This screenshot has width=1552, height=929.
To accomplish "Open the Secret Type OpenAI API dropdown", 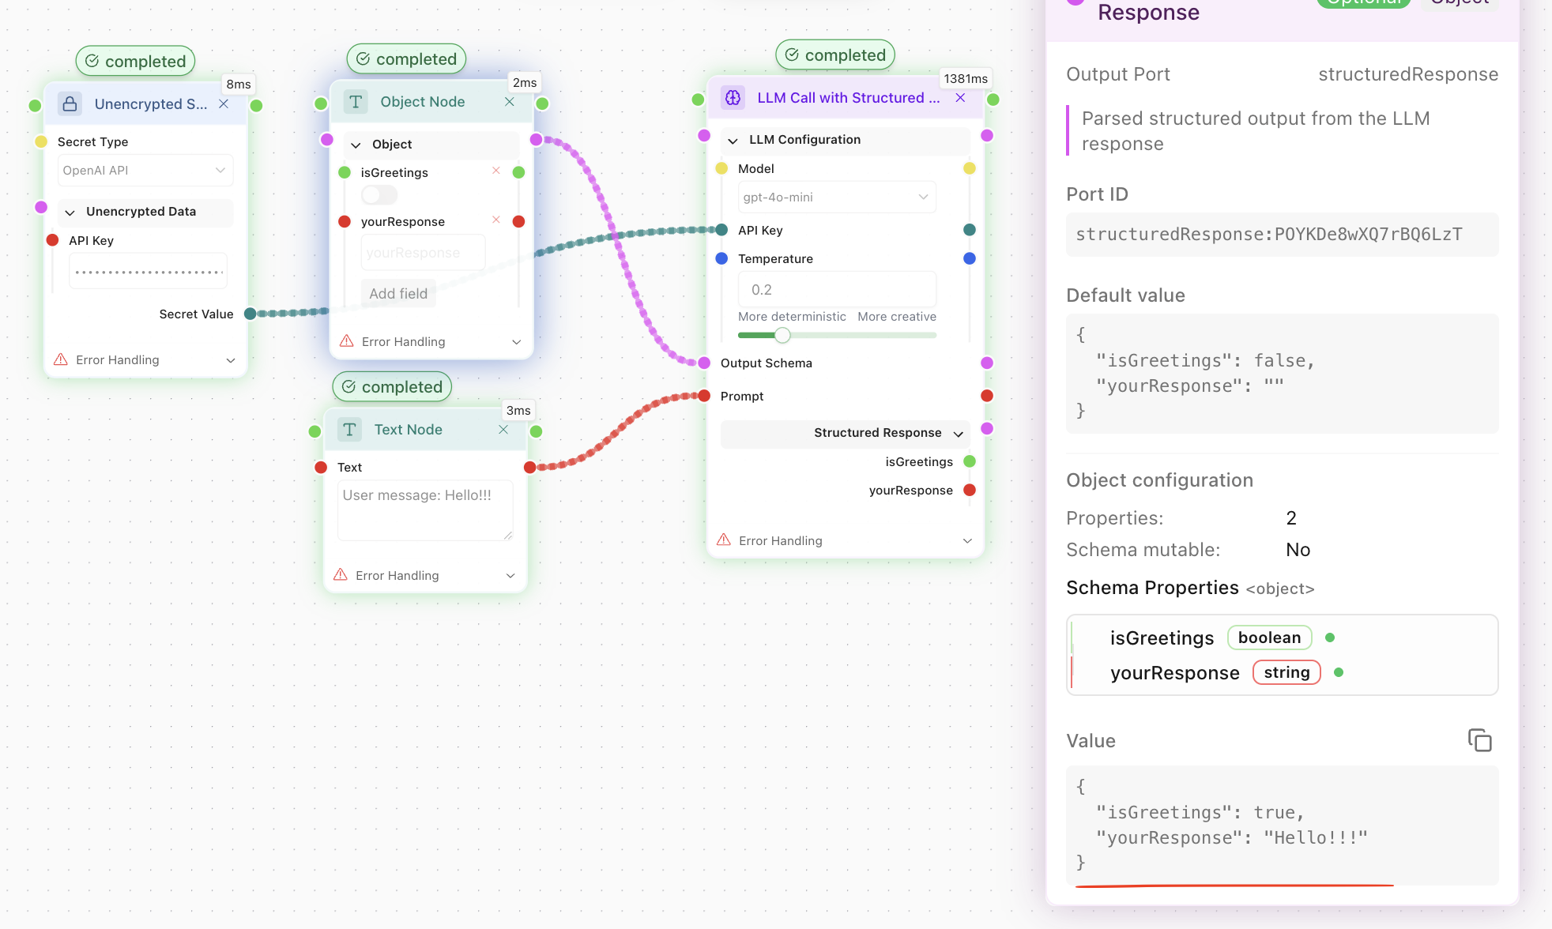I will point(145,171).
